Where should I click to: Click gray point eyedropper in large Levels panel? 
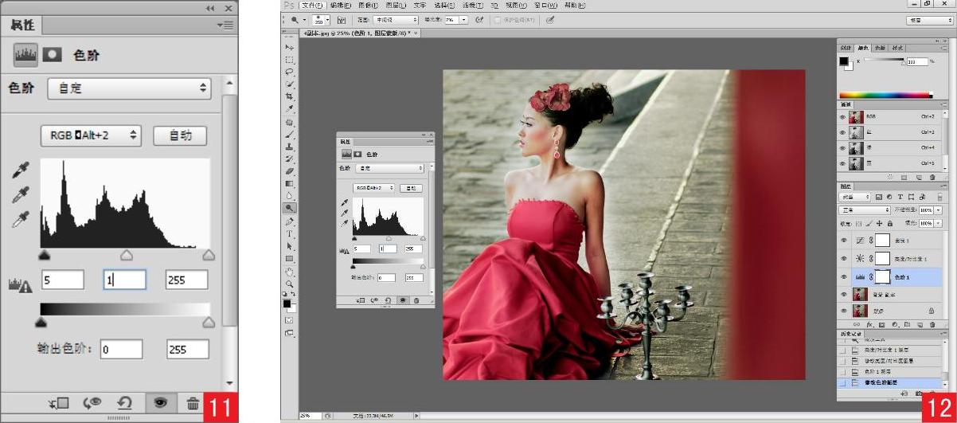coord(21,194)
